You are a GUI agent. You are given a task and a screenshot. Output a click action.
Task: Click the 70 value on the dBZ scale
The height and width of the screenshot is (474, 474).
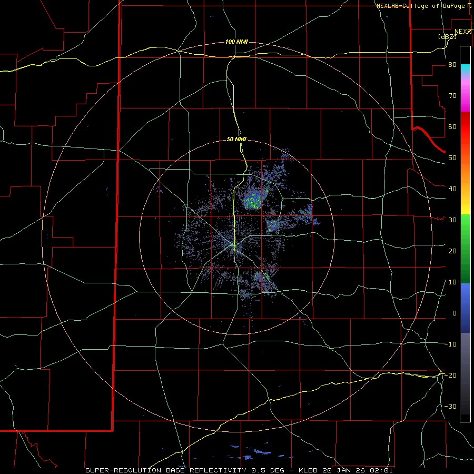coord(452,96)
